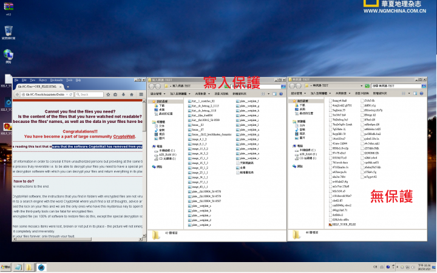This screenshot has width=437, height=273.
Task: Go to Firefox home page icon
Action: pos(132,94)
